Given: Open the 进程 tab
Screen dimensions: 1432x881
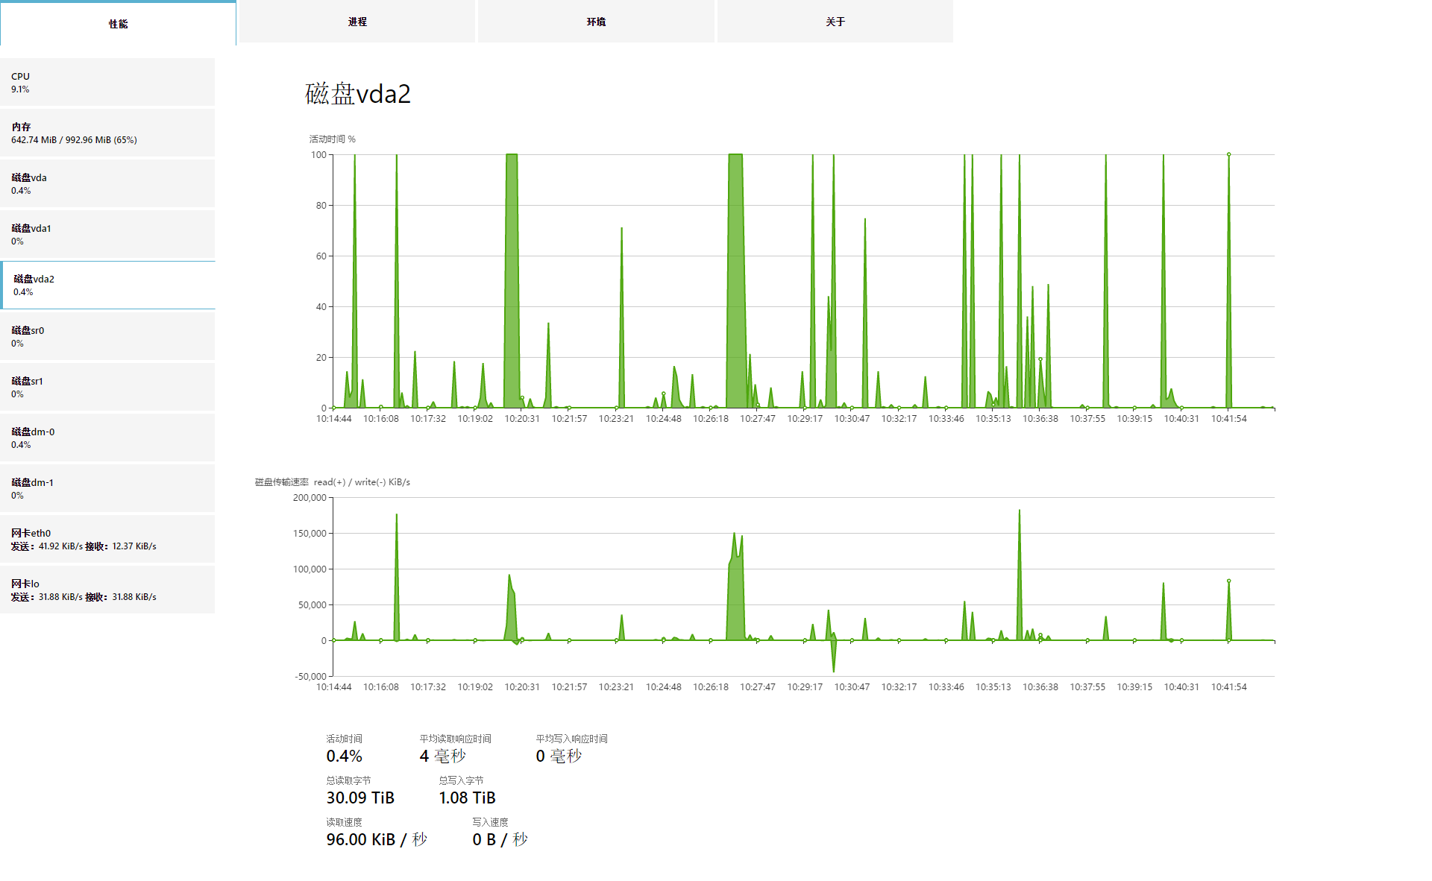Looking at the screenshot, I should tap(357, 22).
